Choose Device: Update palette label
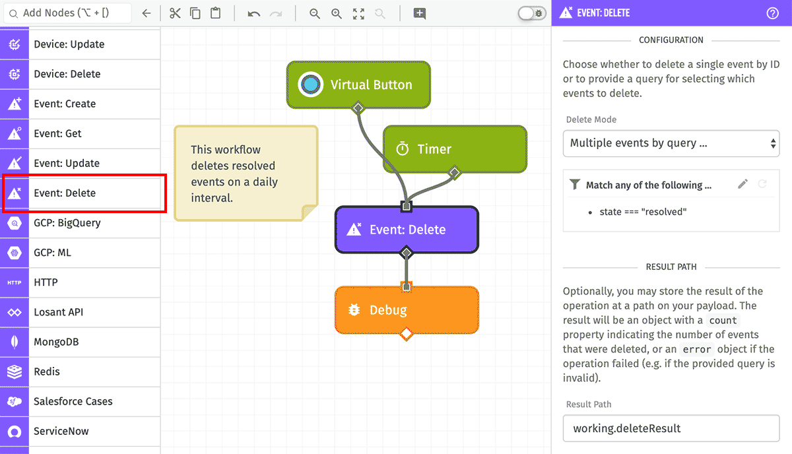The width and height of the screenshot is (792, 454). pyautogui.click(x=69, y=44)
